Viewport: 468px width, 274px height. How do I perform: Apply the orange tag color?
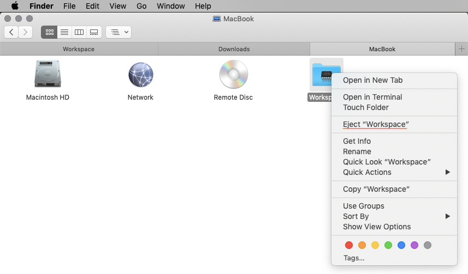click(362, 245)
